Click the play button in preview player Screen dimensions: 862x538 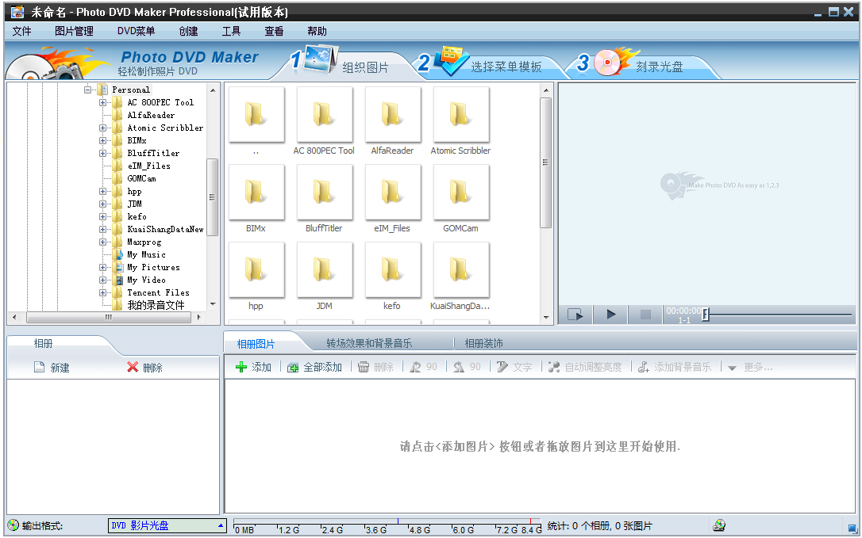coord(610,315)
